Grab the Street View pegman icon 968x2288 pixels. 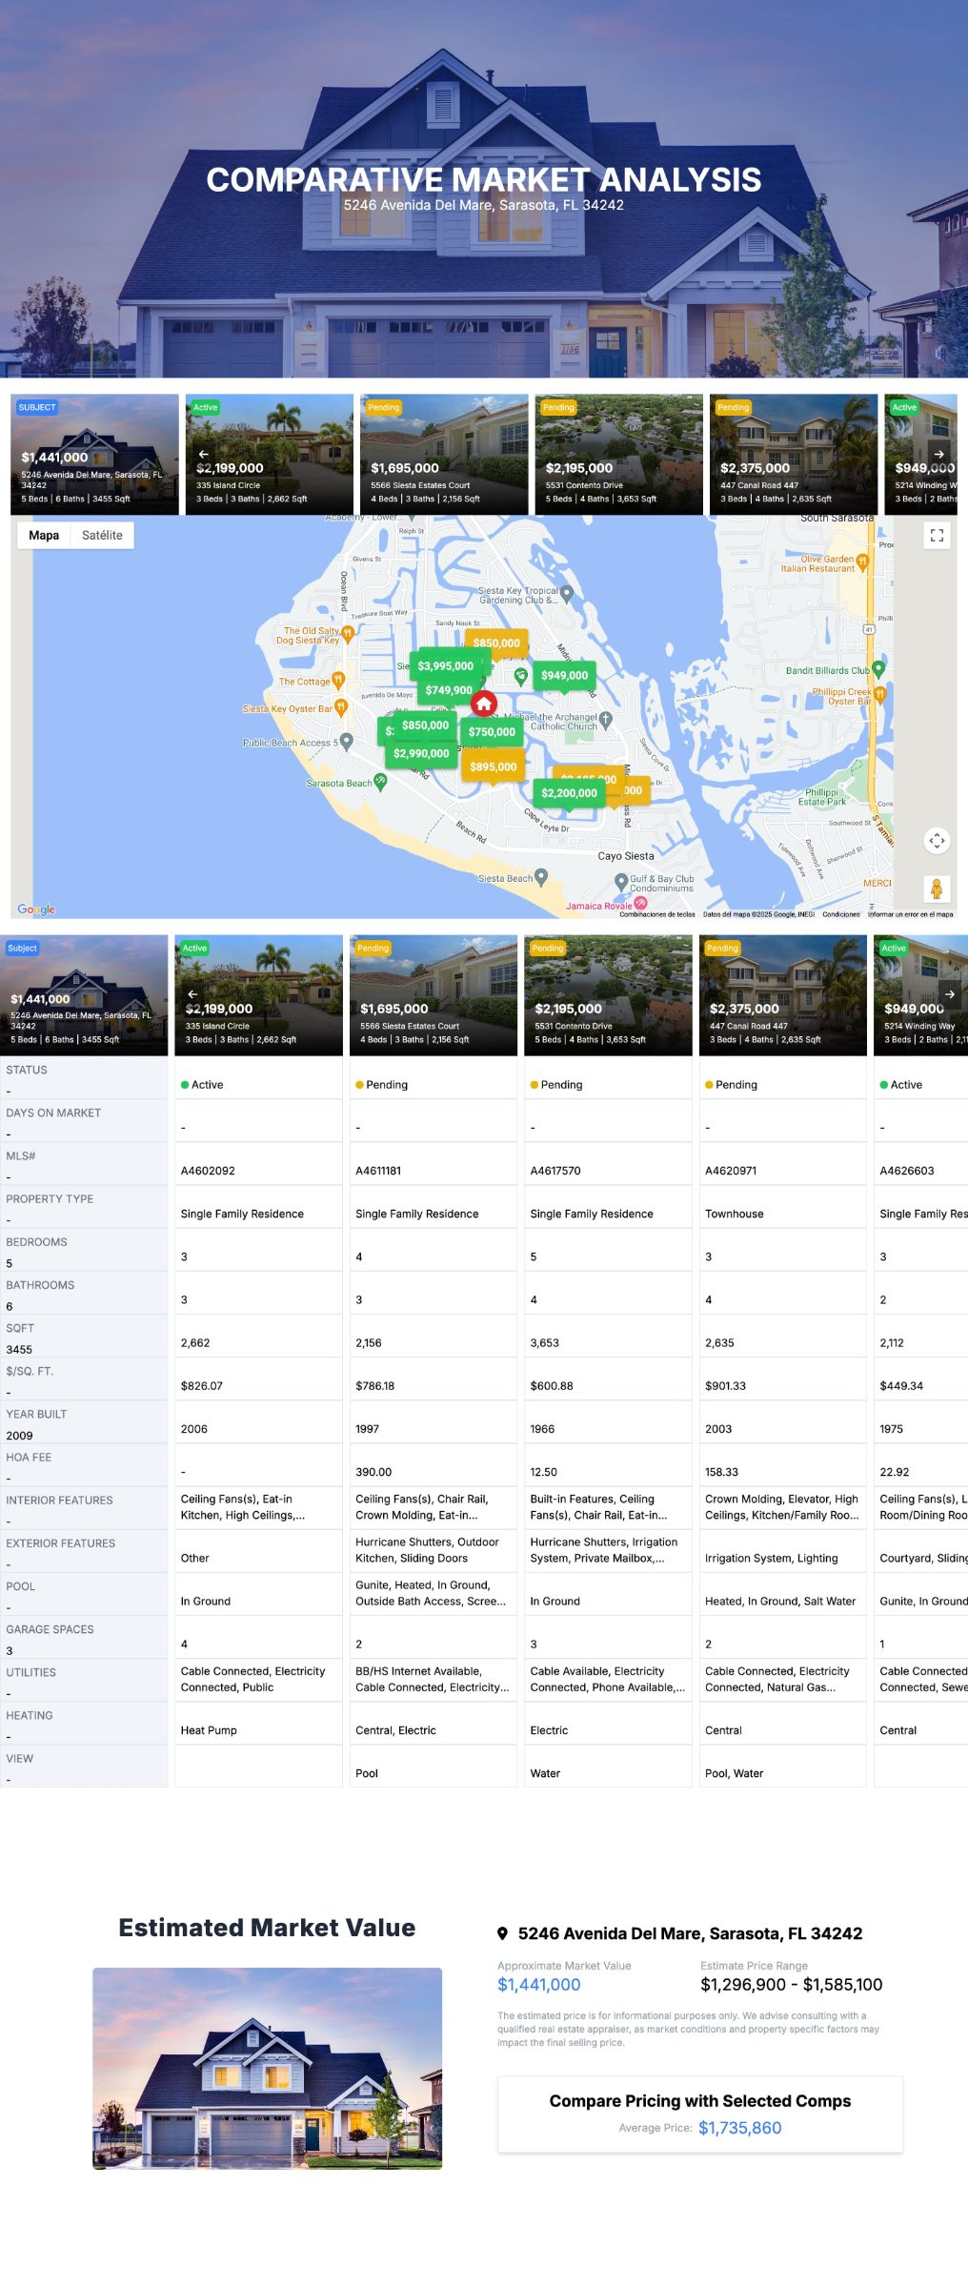coord(937,889)
